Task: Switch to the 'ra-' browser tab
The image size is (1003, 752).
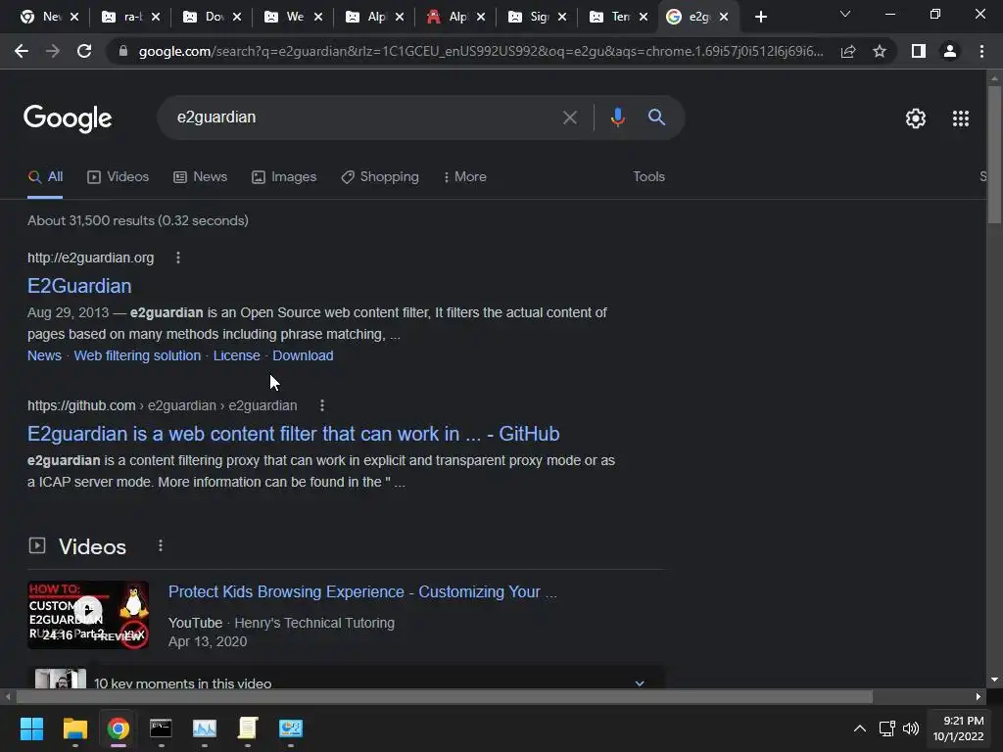Action: pyautogui.click(x=131, y=17)
